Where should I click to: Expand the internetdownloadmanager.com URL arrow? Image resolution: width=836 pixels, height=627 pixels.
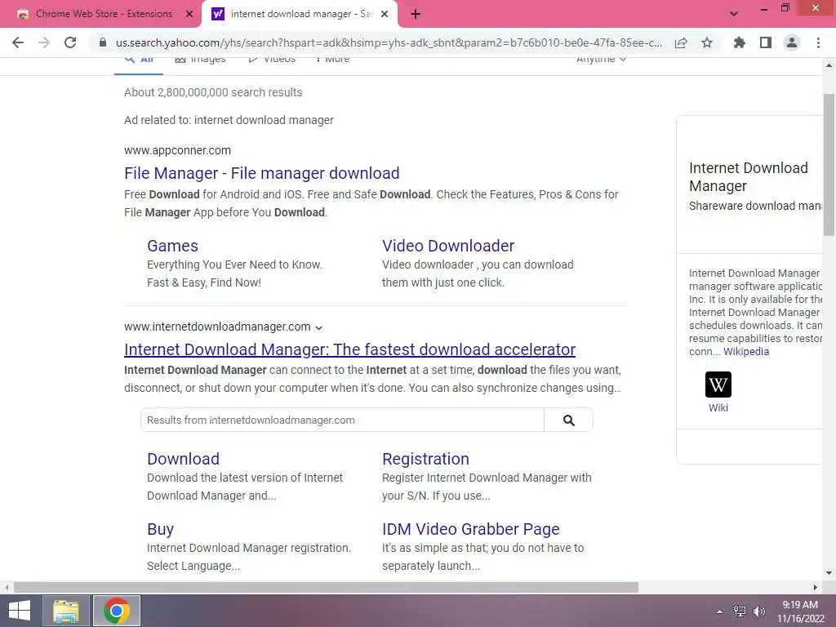click(x=319, y=328)
